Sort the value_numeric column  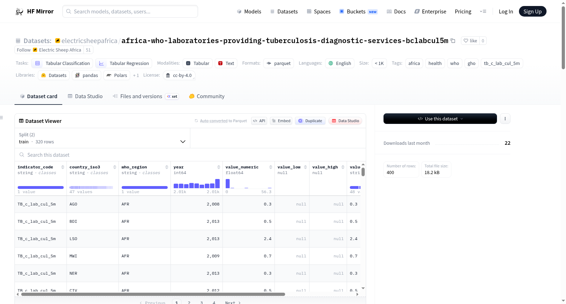pos(271,167)
